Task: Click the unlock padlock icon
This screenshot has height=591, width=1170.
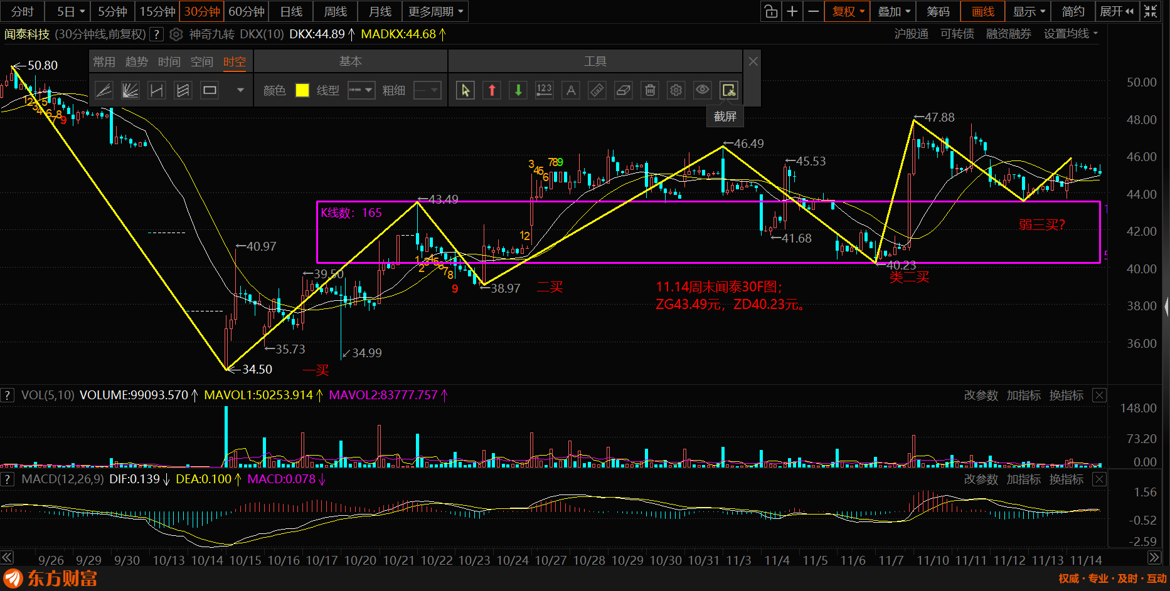Action: pos(771,11)
